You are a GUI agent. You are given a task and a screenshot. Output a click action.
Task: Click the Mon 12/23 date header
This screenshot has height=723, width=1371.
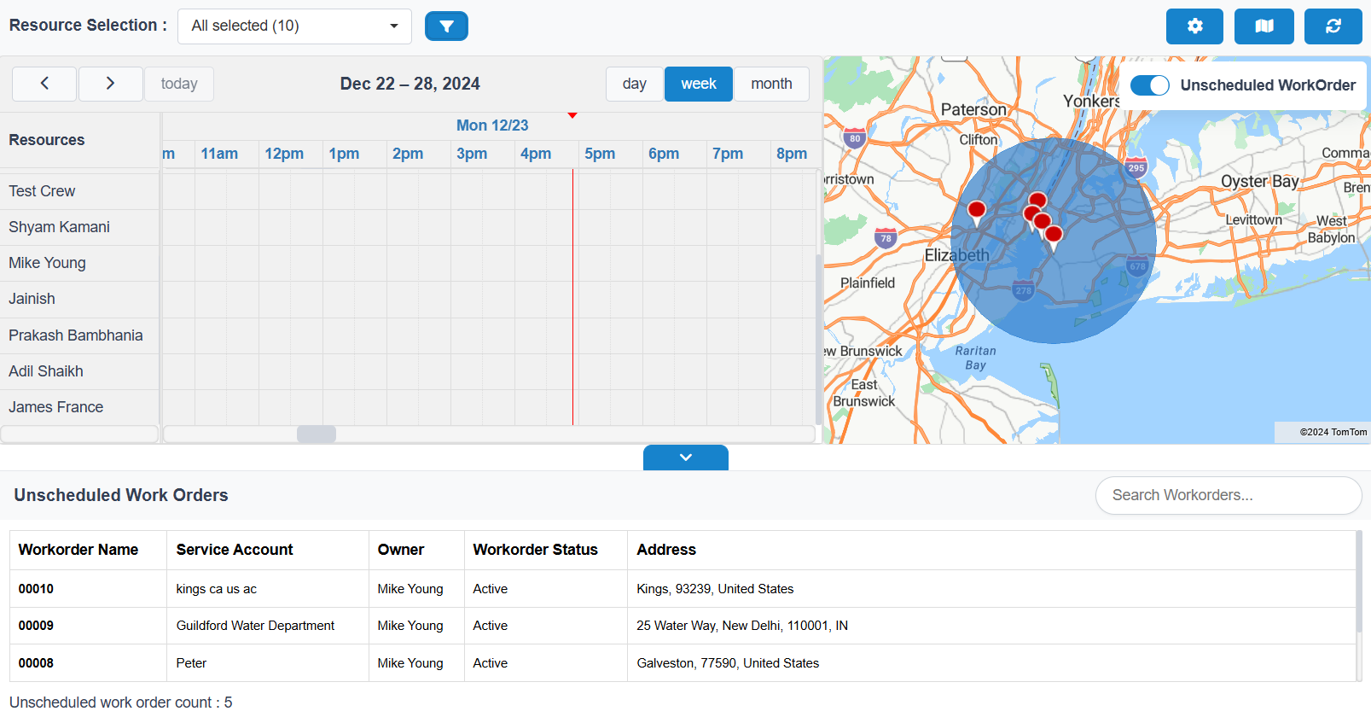492,125
